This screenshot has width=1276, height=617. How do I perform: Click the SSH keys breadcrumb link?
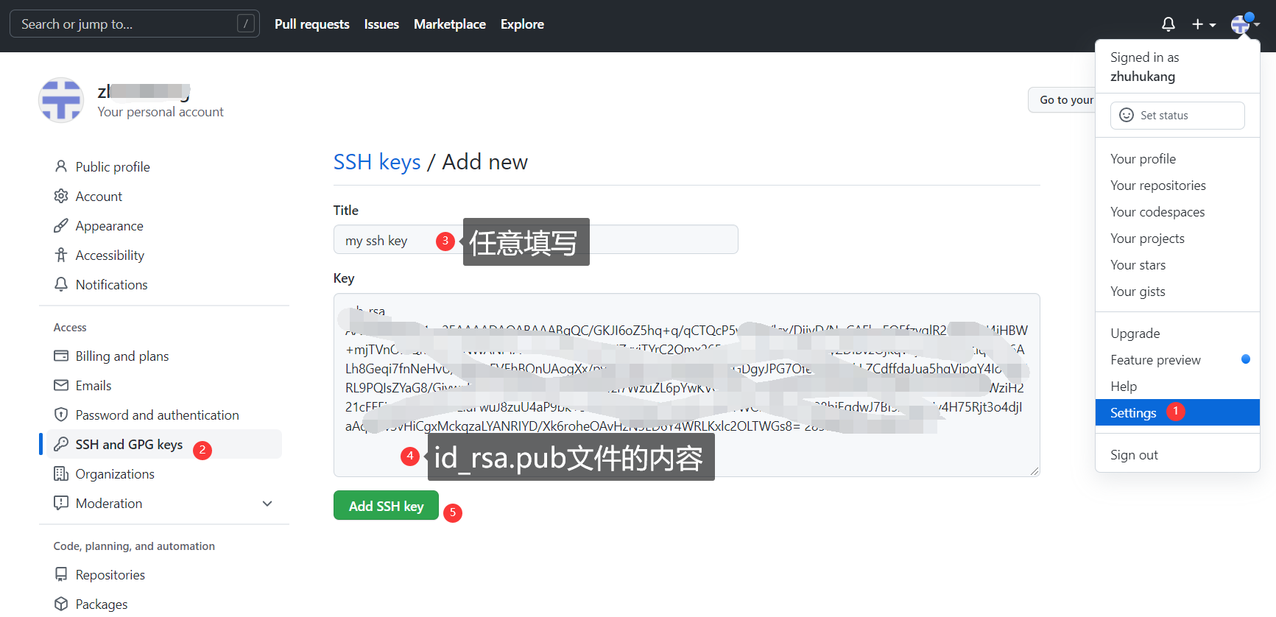pos(377,161)
